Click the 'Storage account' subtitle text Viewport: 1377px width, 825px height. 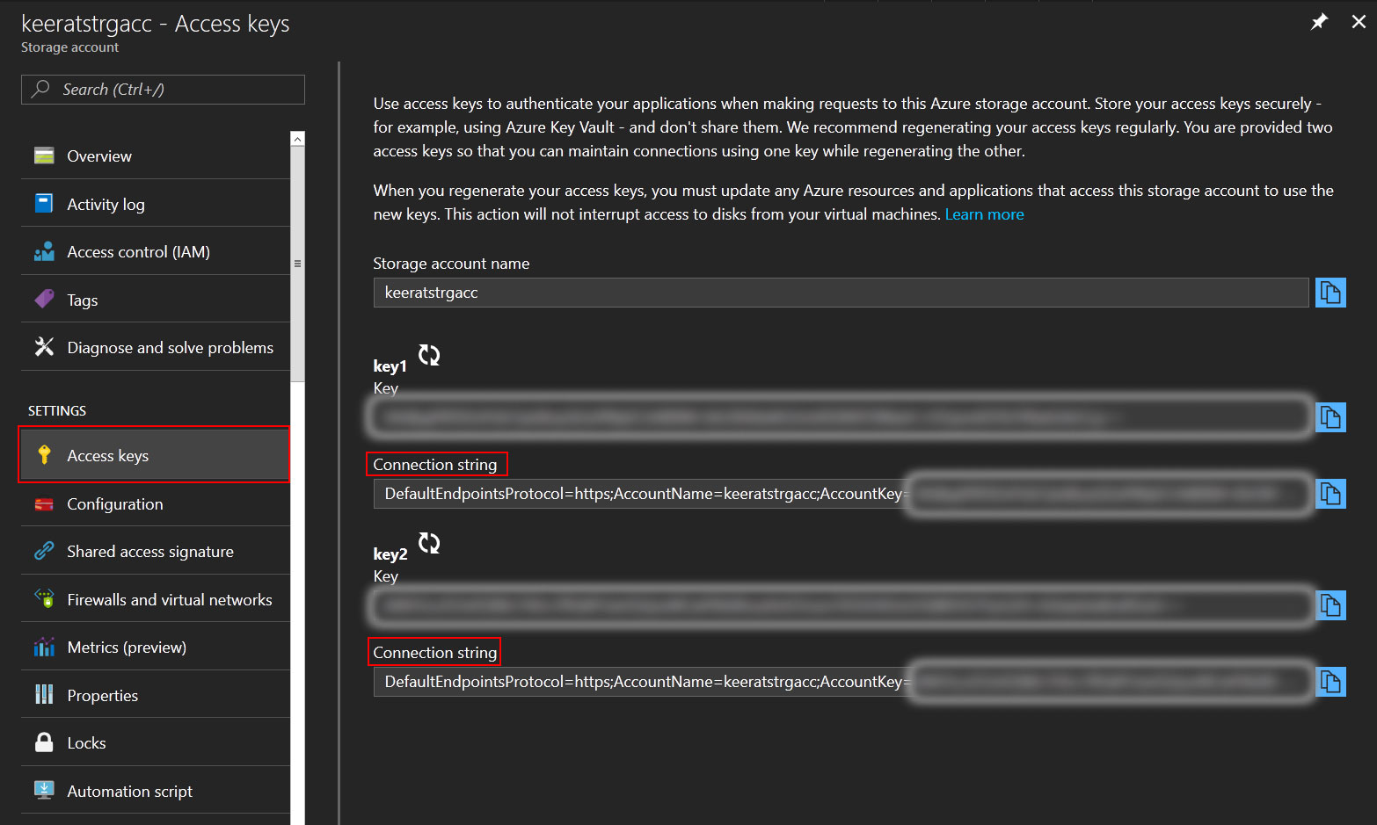(x=69, y=47)
